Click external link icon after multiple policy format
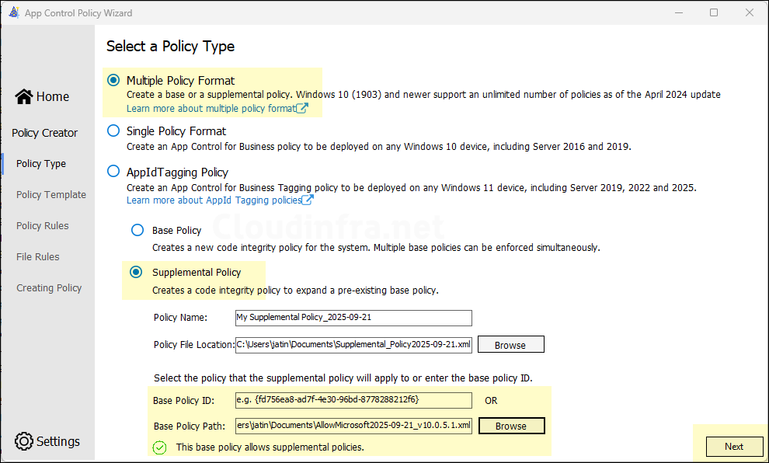The height and width of the screenshot is (463, 769). 302,109
